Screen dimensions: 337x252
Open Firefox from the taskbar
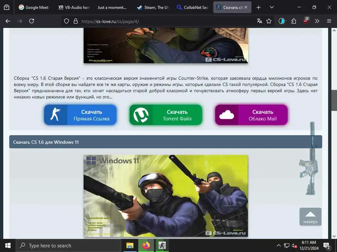(x=146, y=245)
